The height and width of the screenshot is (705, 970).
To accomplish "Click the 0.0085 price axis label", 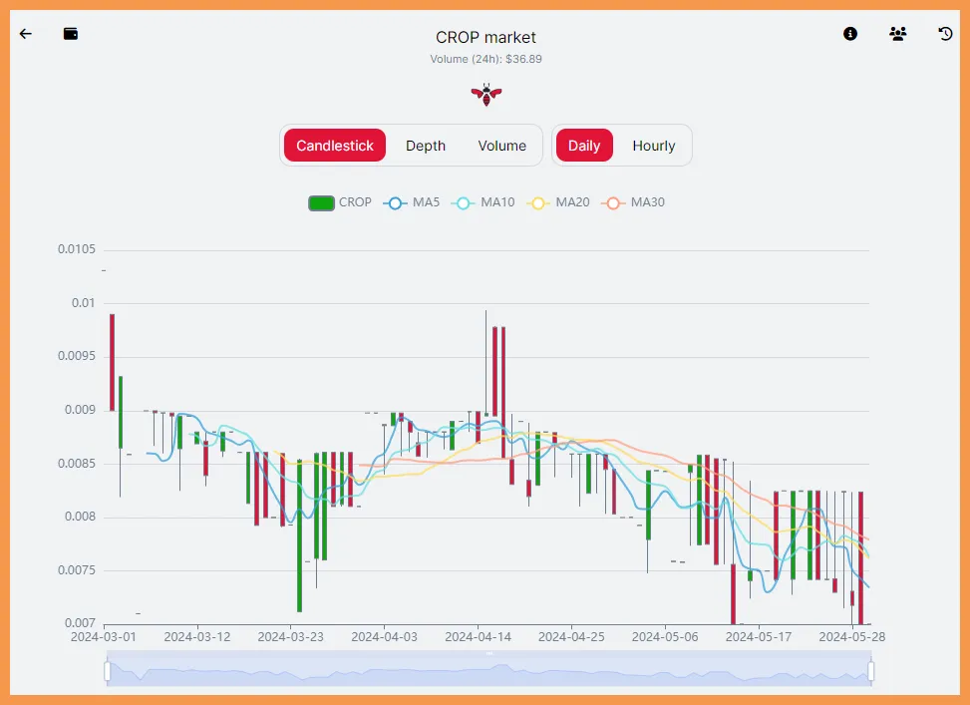I will 77,464.
